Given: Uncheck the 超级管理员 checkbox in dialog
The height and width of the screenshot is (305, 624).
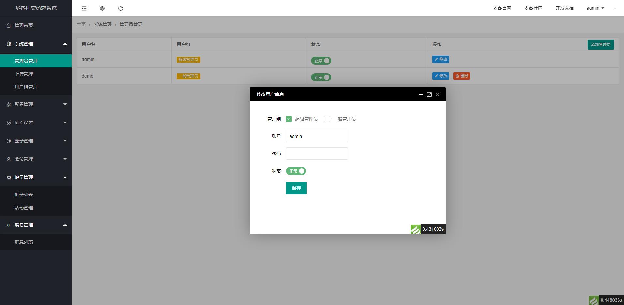Looking at the screenshot, I should point(289,119).
